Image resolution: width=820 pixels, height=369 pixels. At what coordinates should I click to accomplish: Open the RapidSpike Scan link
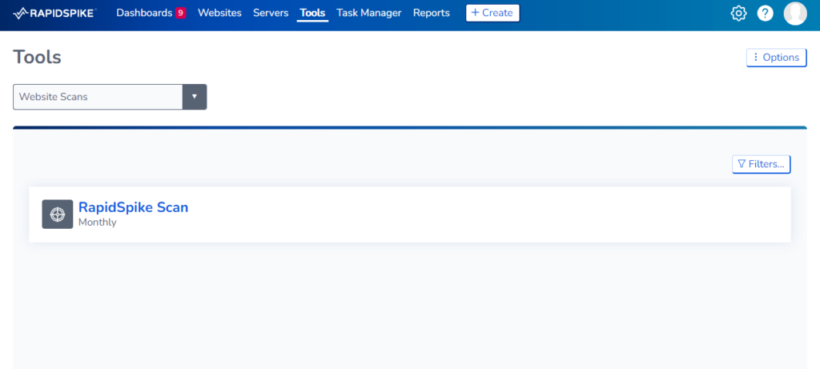pyautogui.click(x=134, y=207)
